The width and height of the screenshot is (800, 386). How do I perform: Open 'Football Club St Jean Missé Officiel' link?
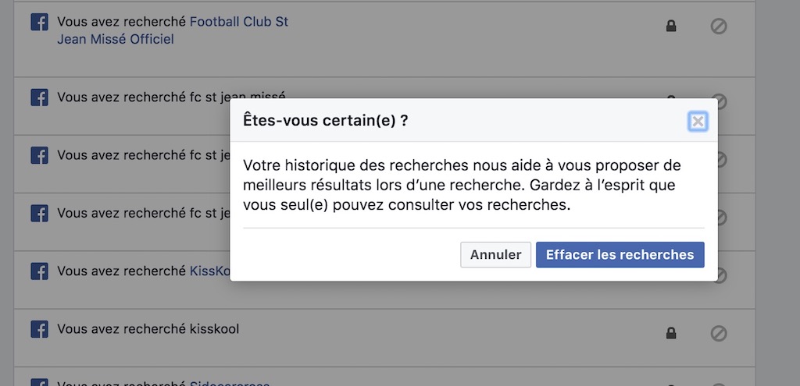tap(173, 30)
